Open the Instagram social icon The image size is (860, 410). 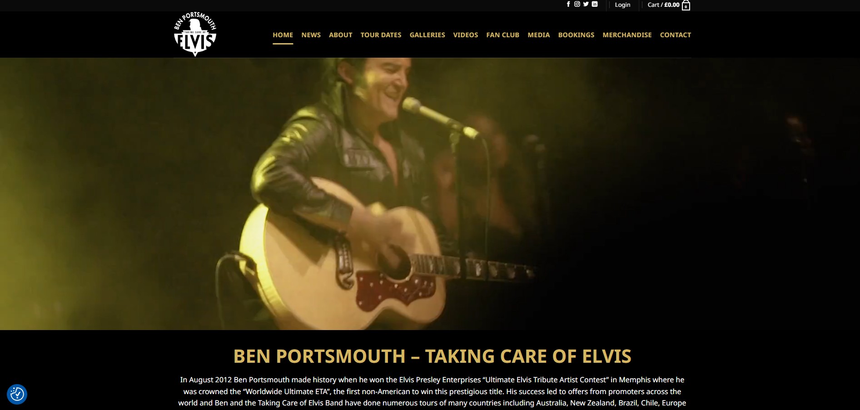577,4
